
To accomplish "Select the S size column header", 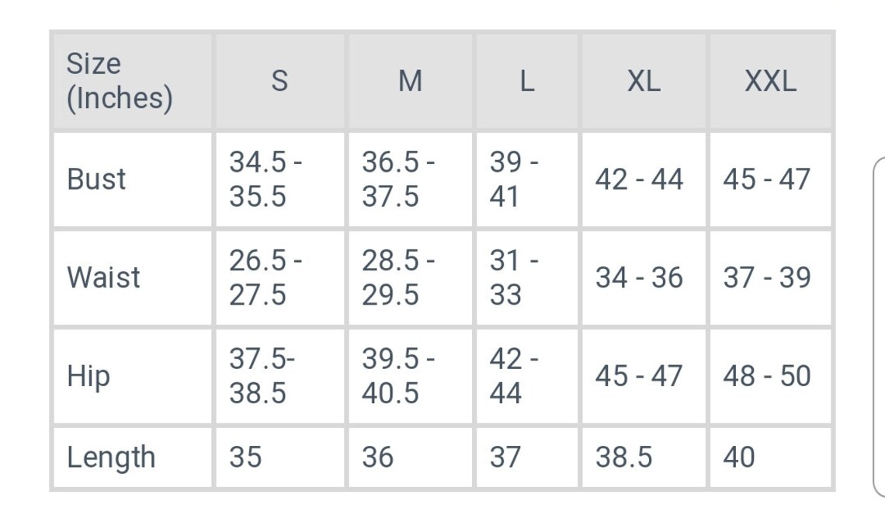I will tap(280, 82).
